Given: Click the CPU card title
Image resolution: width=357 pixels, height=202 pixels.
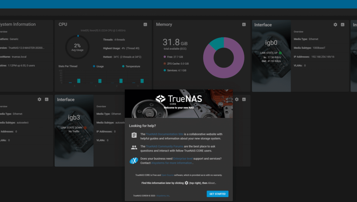Looking at the screenshot, I should (63, 24).
